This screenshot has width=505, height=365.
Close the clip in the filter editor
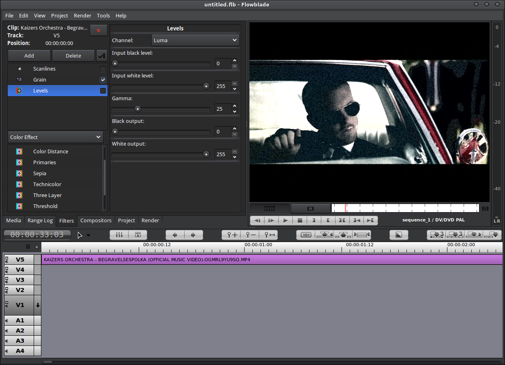click(x=99, y=30)
